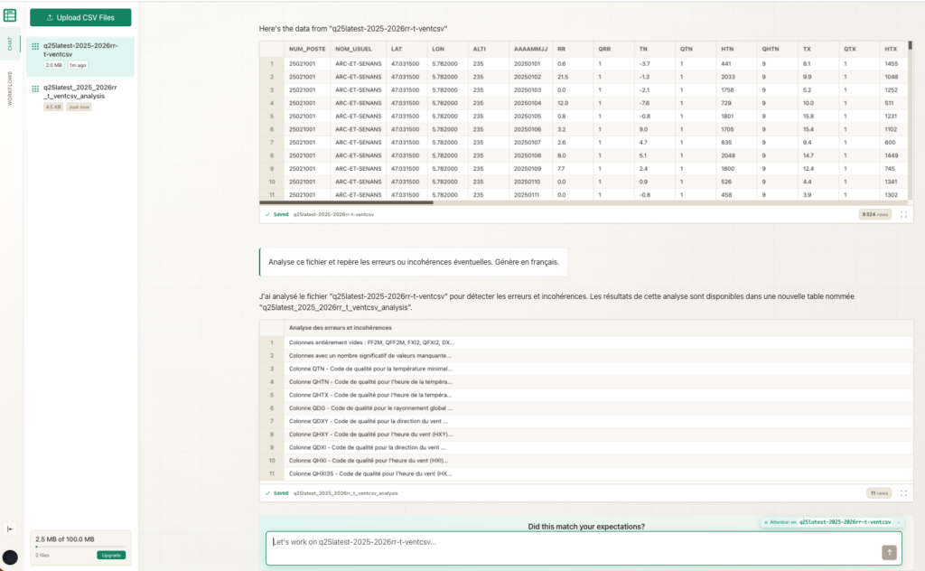This screenshot has height=571, width=925.
Task: Open the user profile avatar
Action: click(10, 557)
